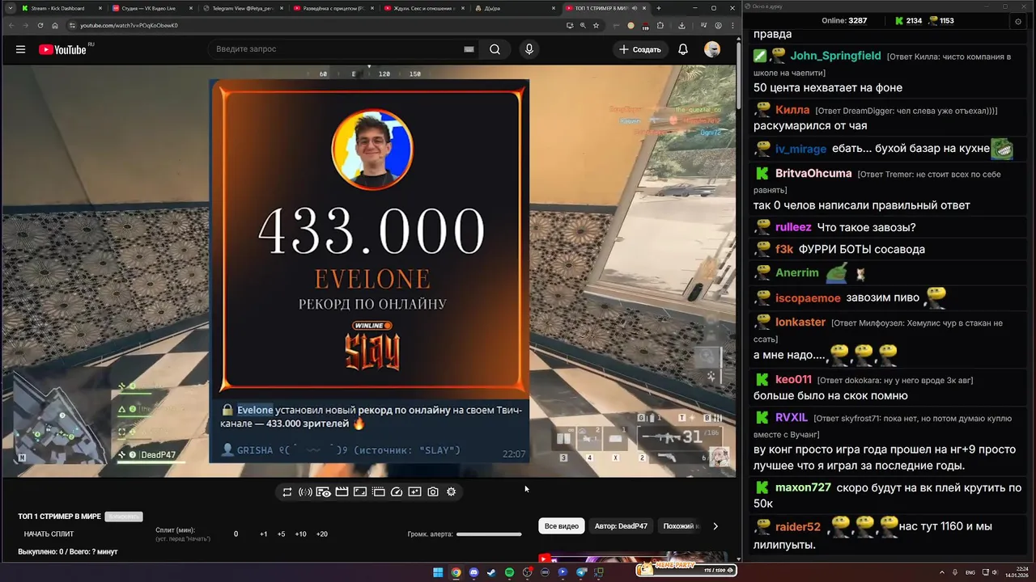Click the 'Создать' create button
Viewport: 1036px width, 582px height.
640,49
